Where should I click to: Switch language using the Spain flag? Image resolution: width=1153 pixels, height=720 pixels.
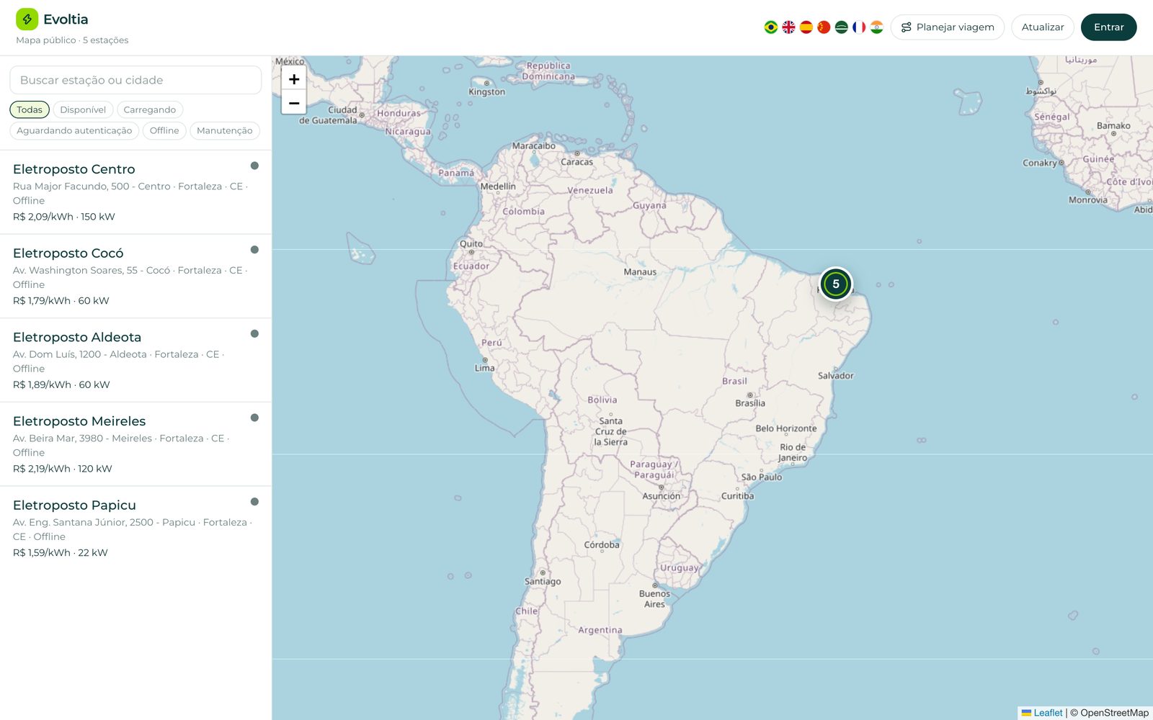[806, 27]
